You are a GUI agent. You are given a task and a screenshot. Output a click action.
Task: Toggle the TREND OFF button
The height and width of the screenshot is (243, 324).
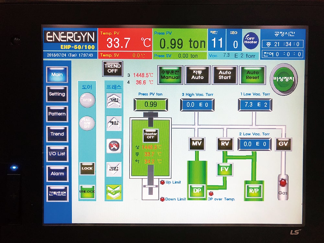tap(113, 68)
